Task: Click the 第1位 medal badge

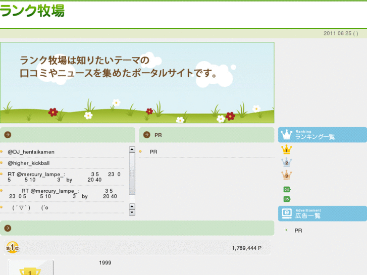Action: pyautogui.click(x=13, y=247)
